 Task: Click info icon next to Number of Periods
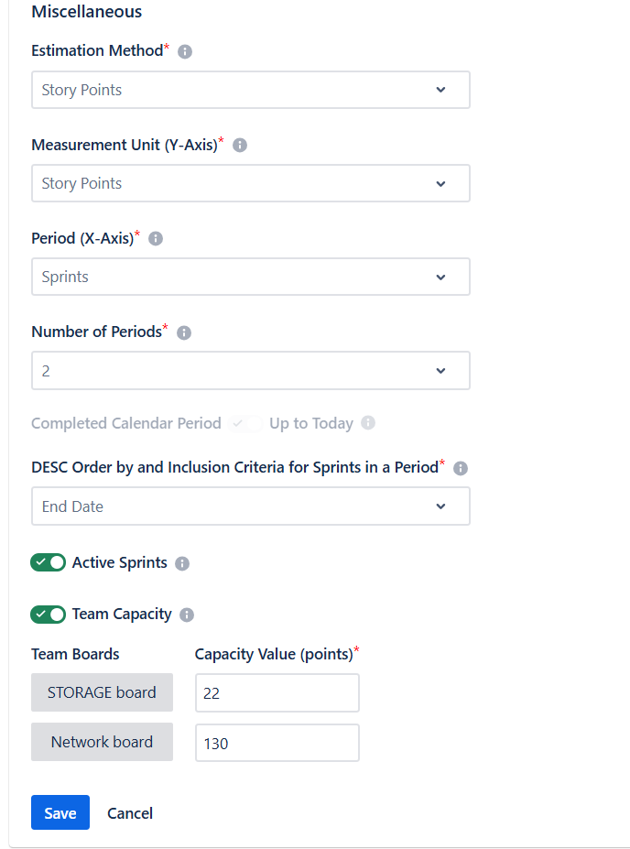click(x=184, y=332)
